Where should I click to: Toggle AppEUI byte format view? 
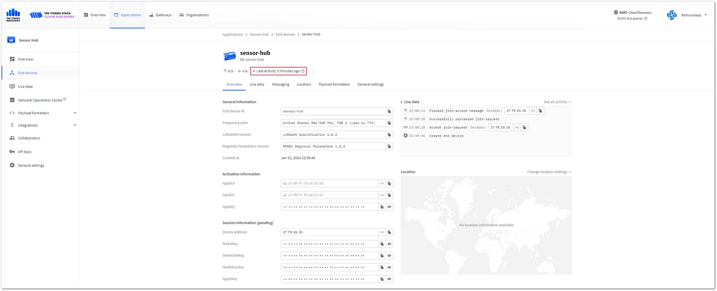(382, 183)
